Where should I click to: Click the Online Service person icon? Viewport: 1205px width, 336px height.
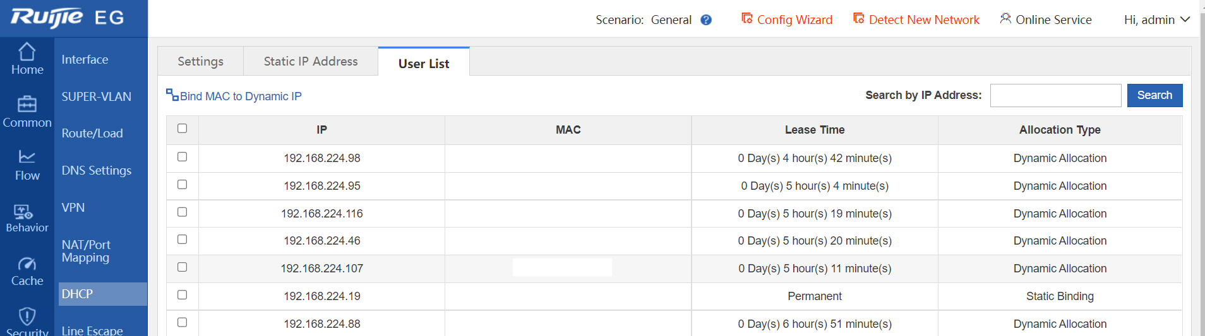coord(1005,19)
